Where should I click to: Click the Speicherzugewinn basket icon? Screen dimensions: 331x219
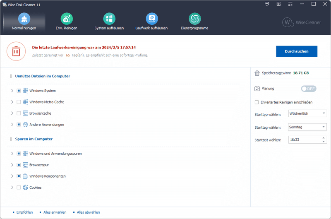[257, 73]
